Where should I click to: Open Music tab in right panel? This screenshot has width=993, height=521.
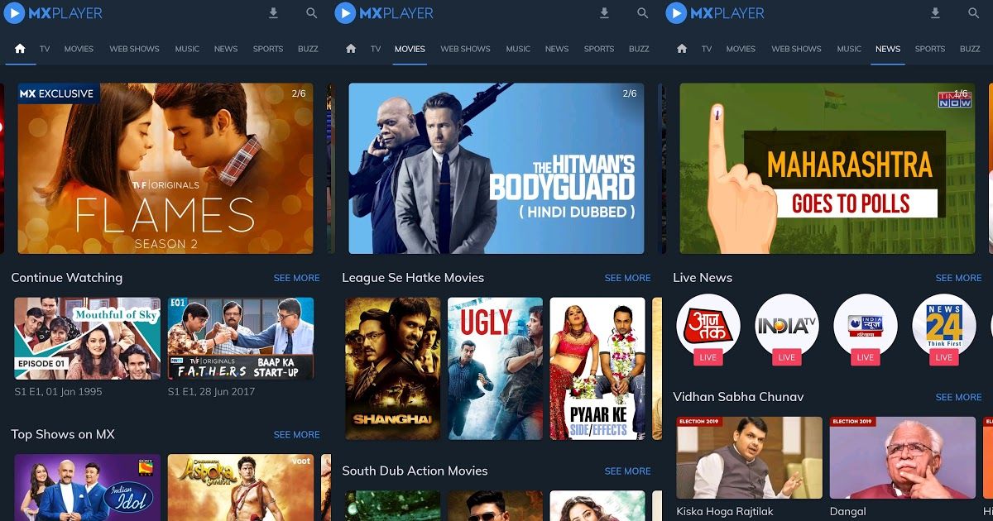[x=849, y=49]
